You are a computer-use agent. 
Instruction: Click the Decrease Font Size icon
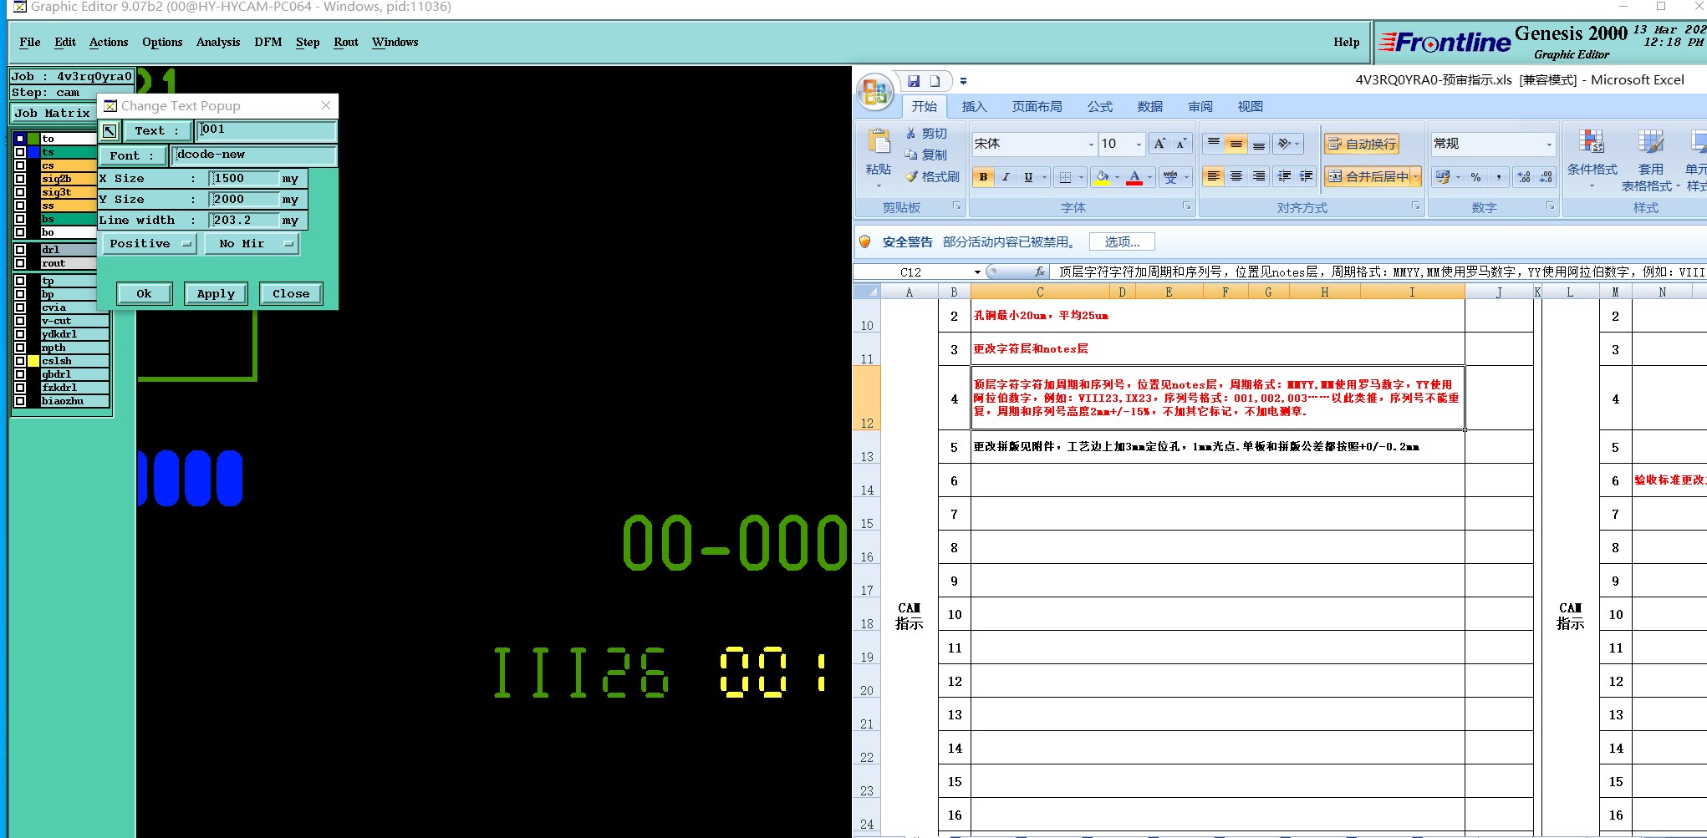point(1180,144)
